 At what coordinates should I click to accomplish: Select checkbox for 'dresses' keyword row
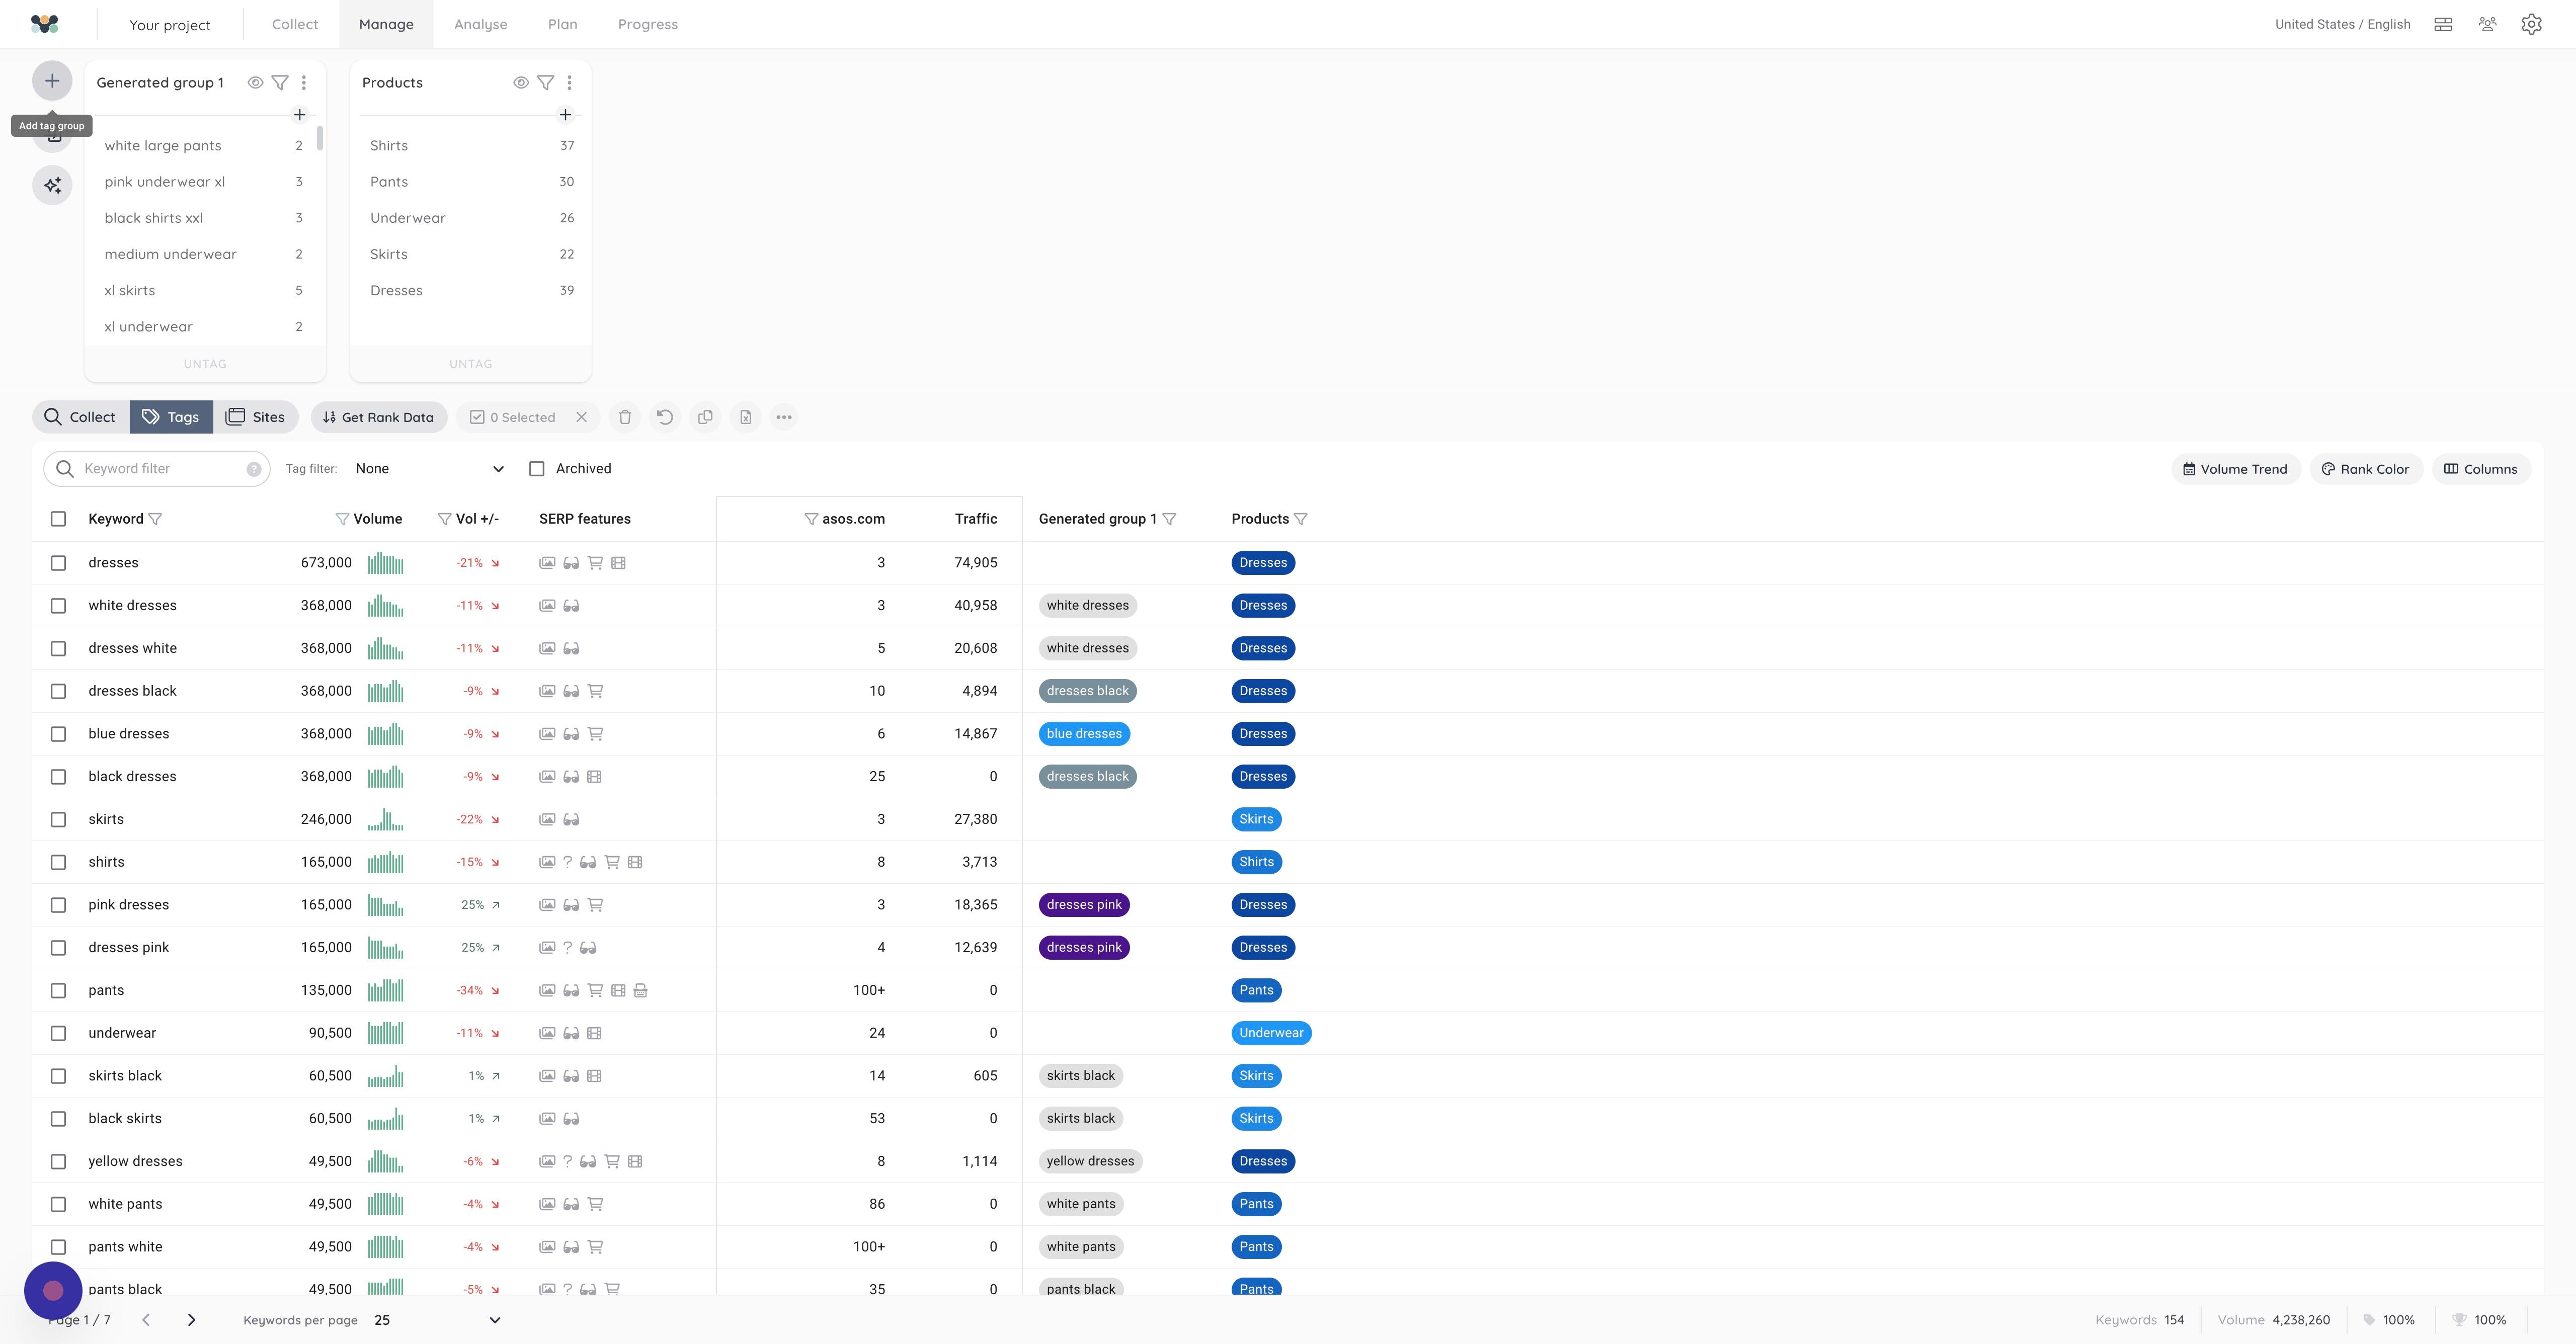tap(58, 563)
